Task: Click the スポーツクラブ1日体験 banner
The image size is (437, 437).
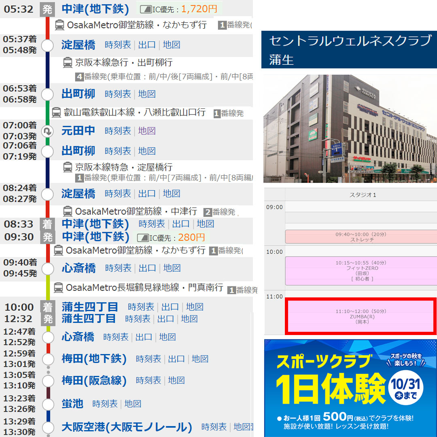Action: (350, 388)
